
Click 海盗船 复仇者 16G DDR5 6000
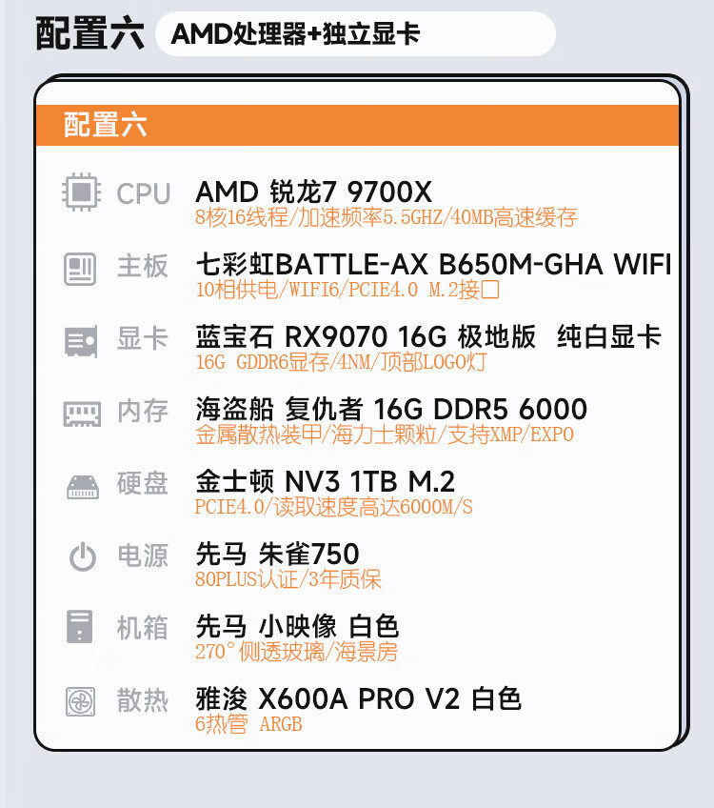point(390,409)
